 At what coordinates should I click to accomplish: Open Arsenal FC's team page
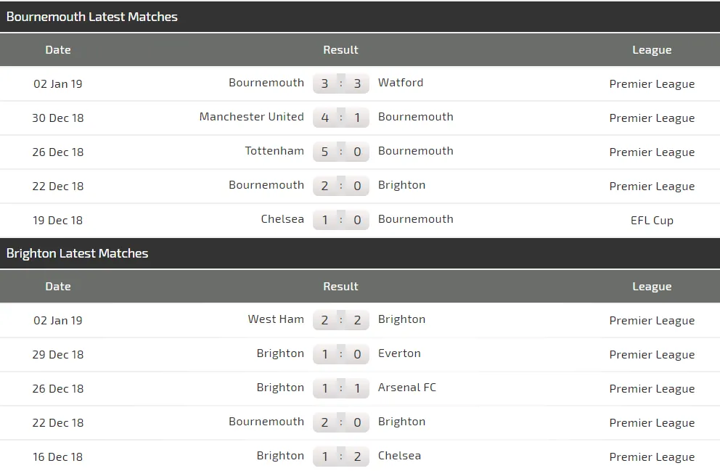pos(406,388)
